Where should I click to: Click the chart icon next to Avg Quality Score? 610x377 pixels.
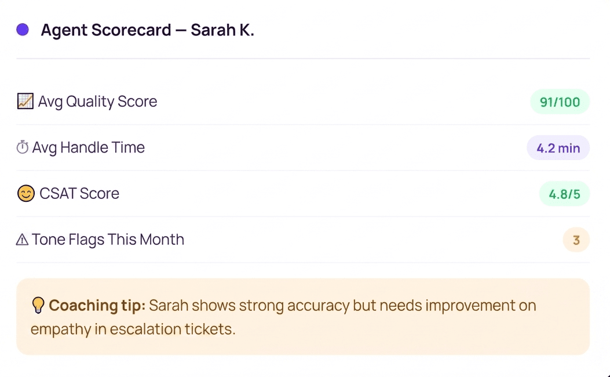[x=25, y=101]
